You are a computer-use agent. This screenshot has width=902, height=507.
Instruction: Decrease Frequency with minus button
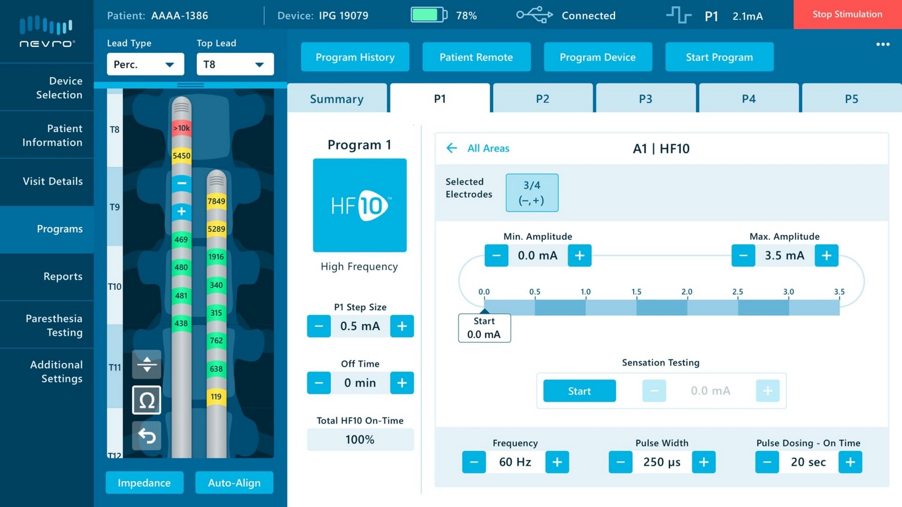[x=474, y=462]
